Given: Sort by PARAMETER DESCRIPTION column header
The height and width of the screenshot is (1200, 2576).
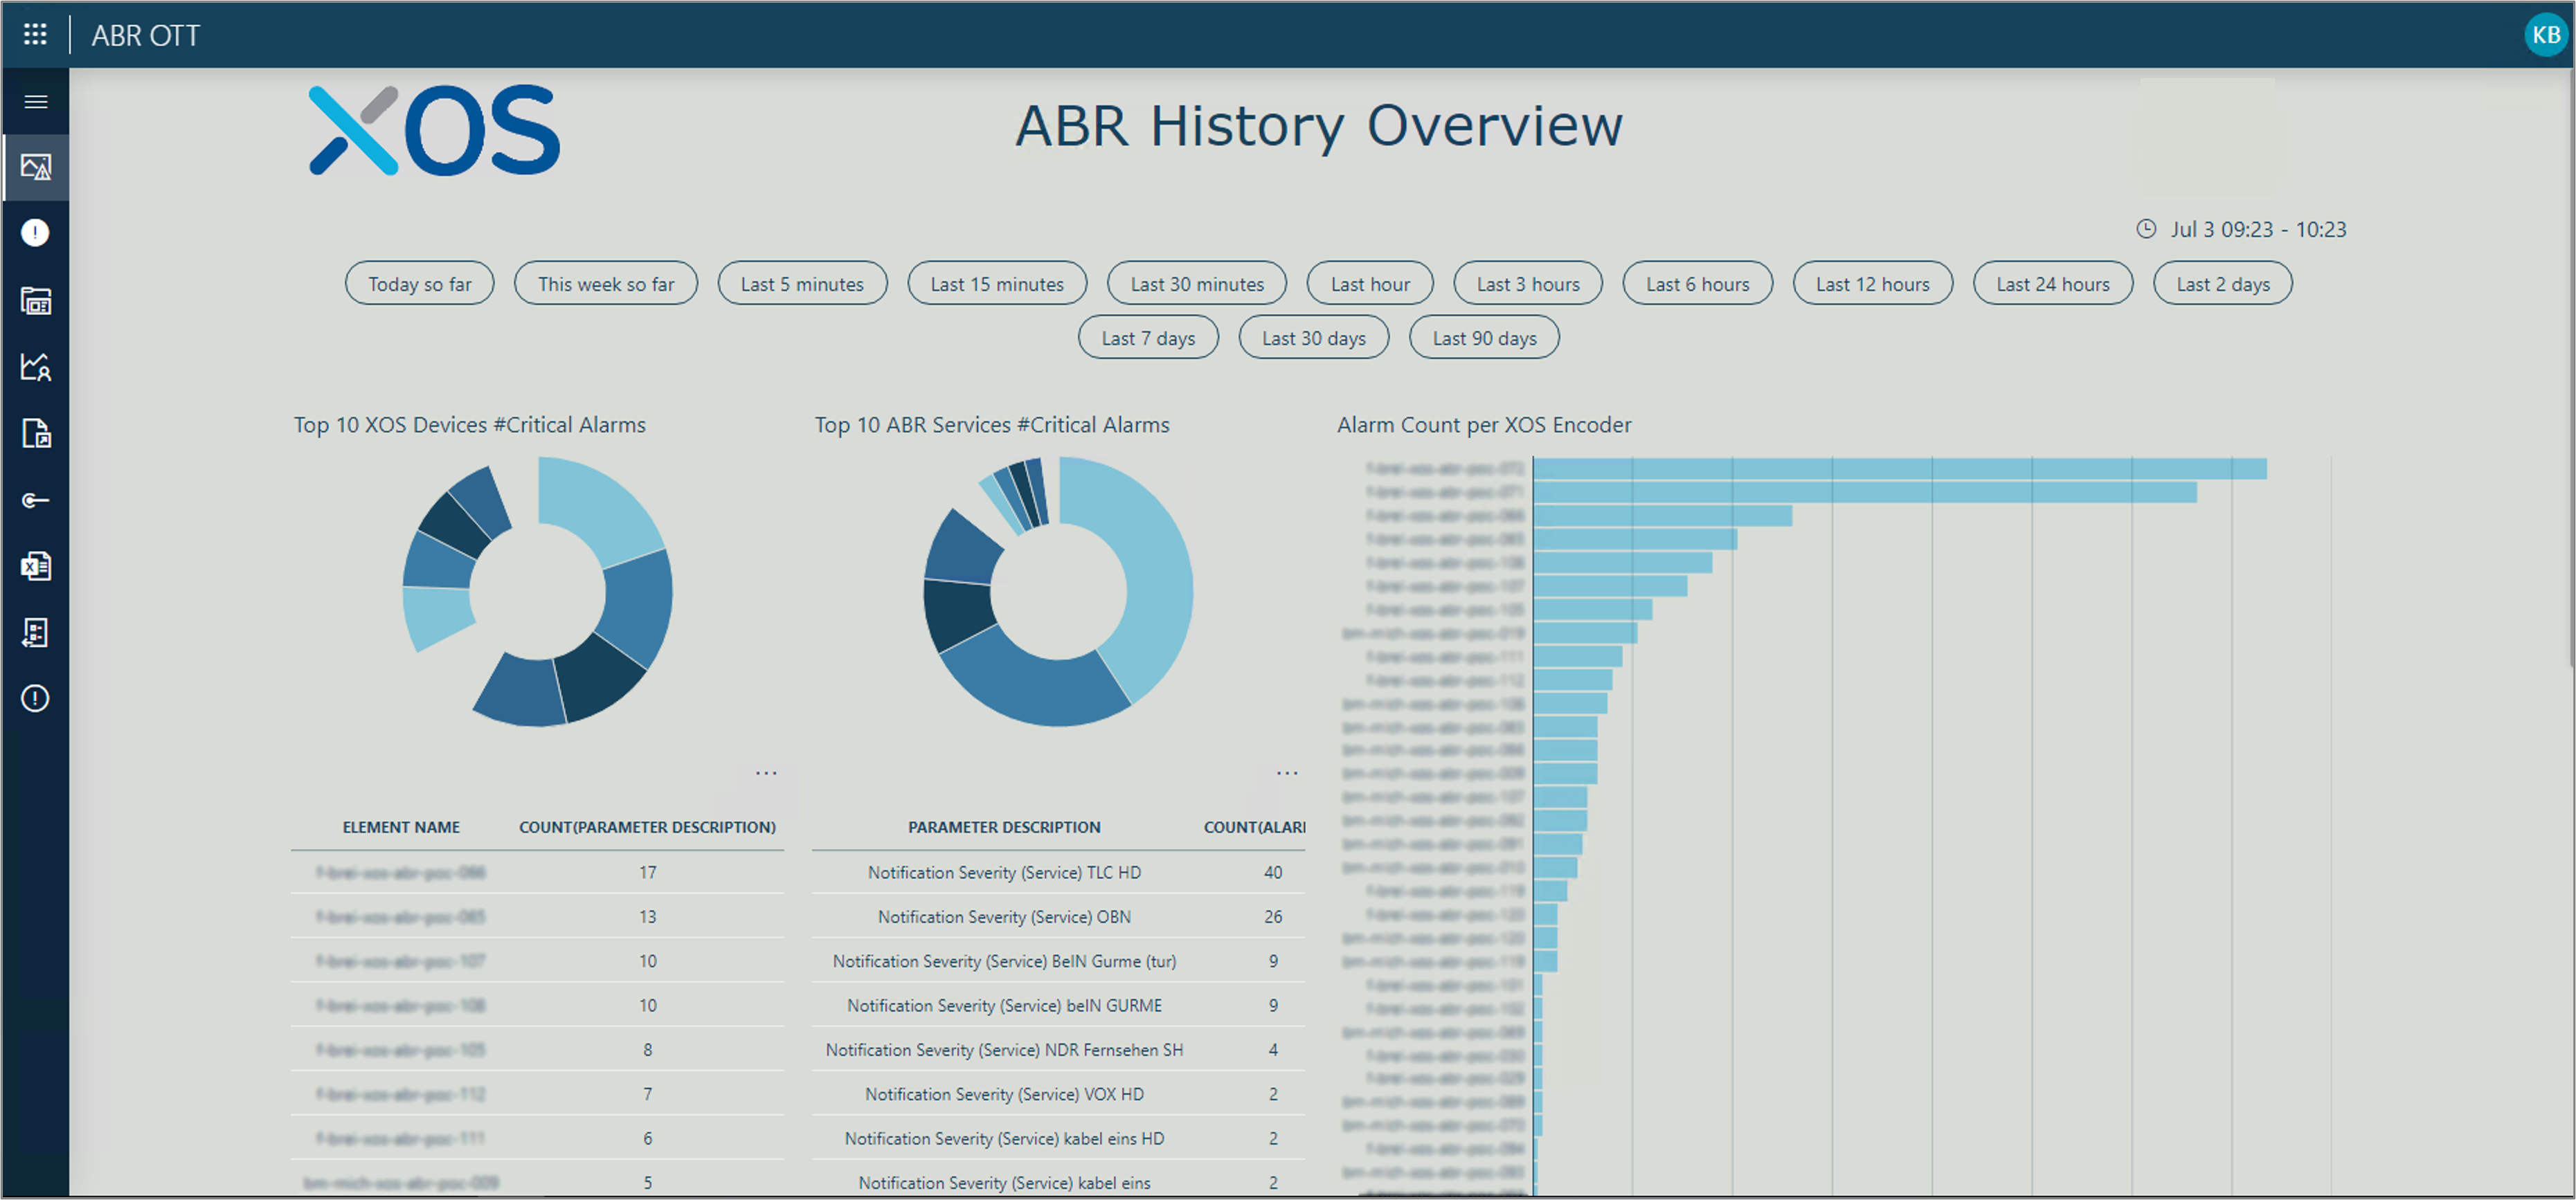Looking at the screenshot, I should (1004, 827).
